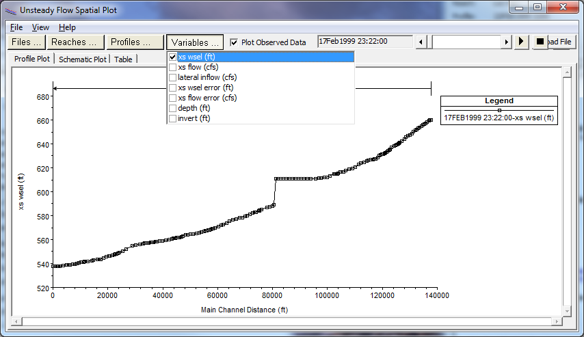584x337 pixels.
Task: Switch to the Table tab
Action: click(123, 59)
